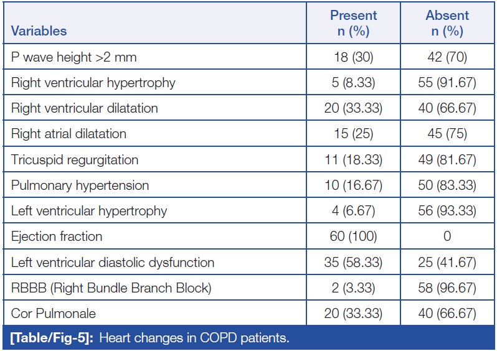Select the 35 (58.33) present value
Screen dimensions: 497x351
coord(353,262)
